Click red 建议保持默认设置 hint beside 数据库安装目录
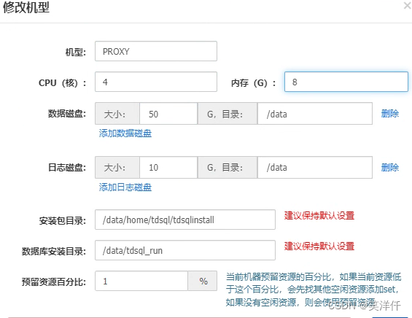This screenshot has width=412, height=318. 319,247
